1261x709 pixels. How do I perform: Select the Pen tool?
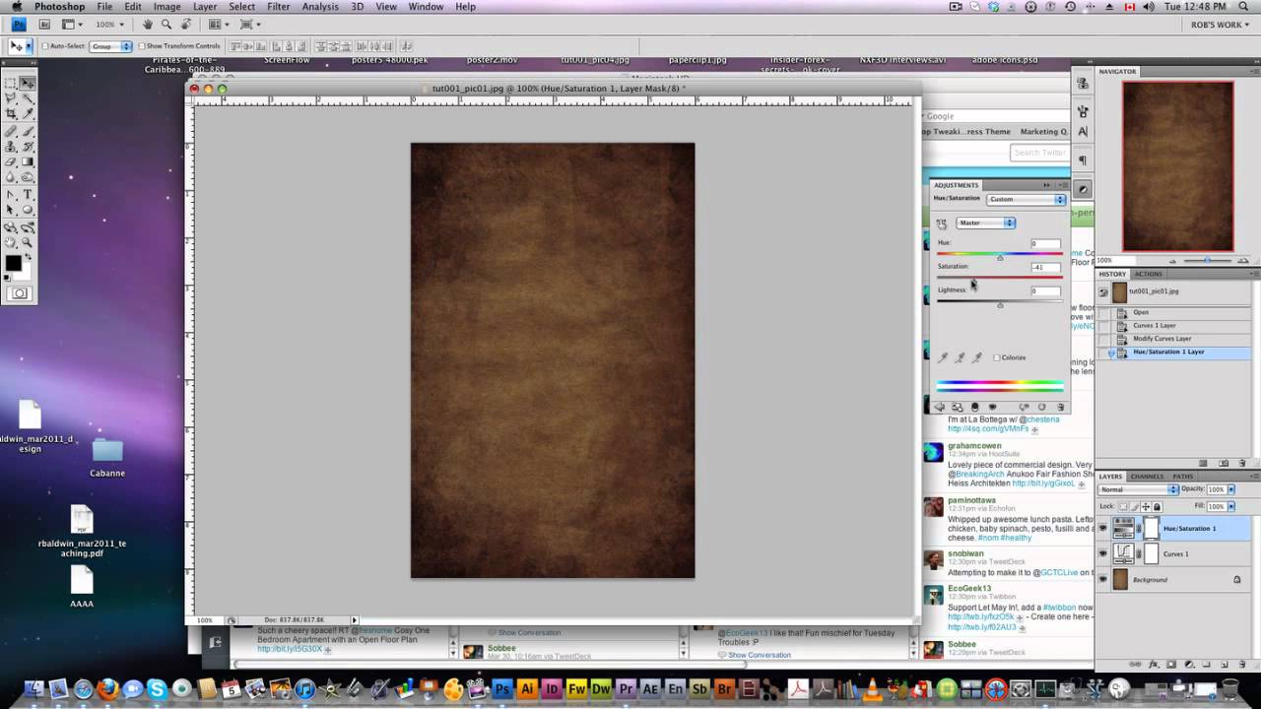[11, 195]
